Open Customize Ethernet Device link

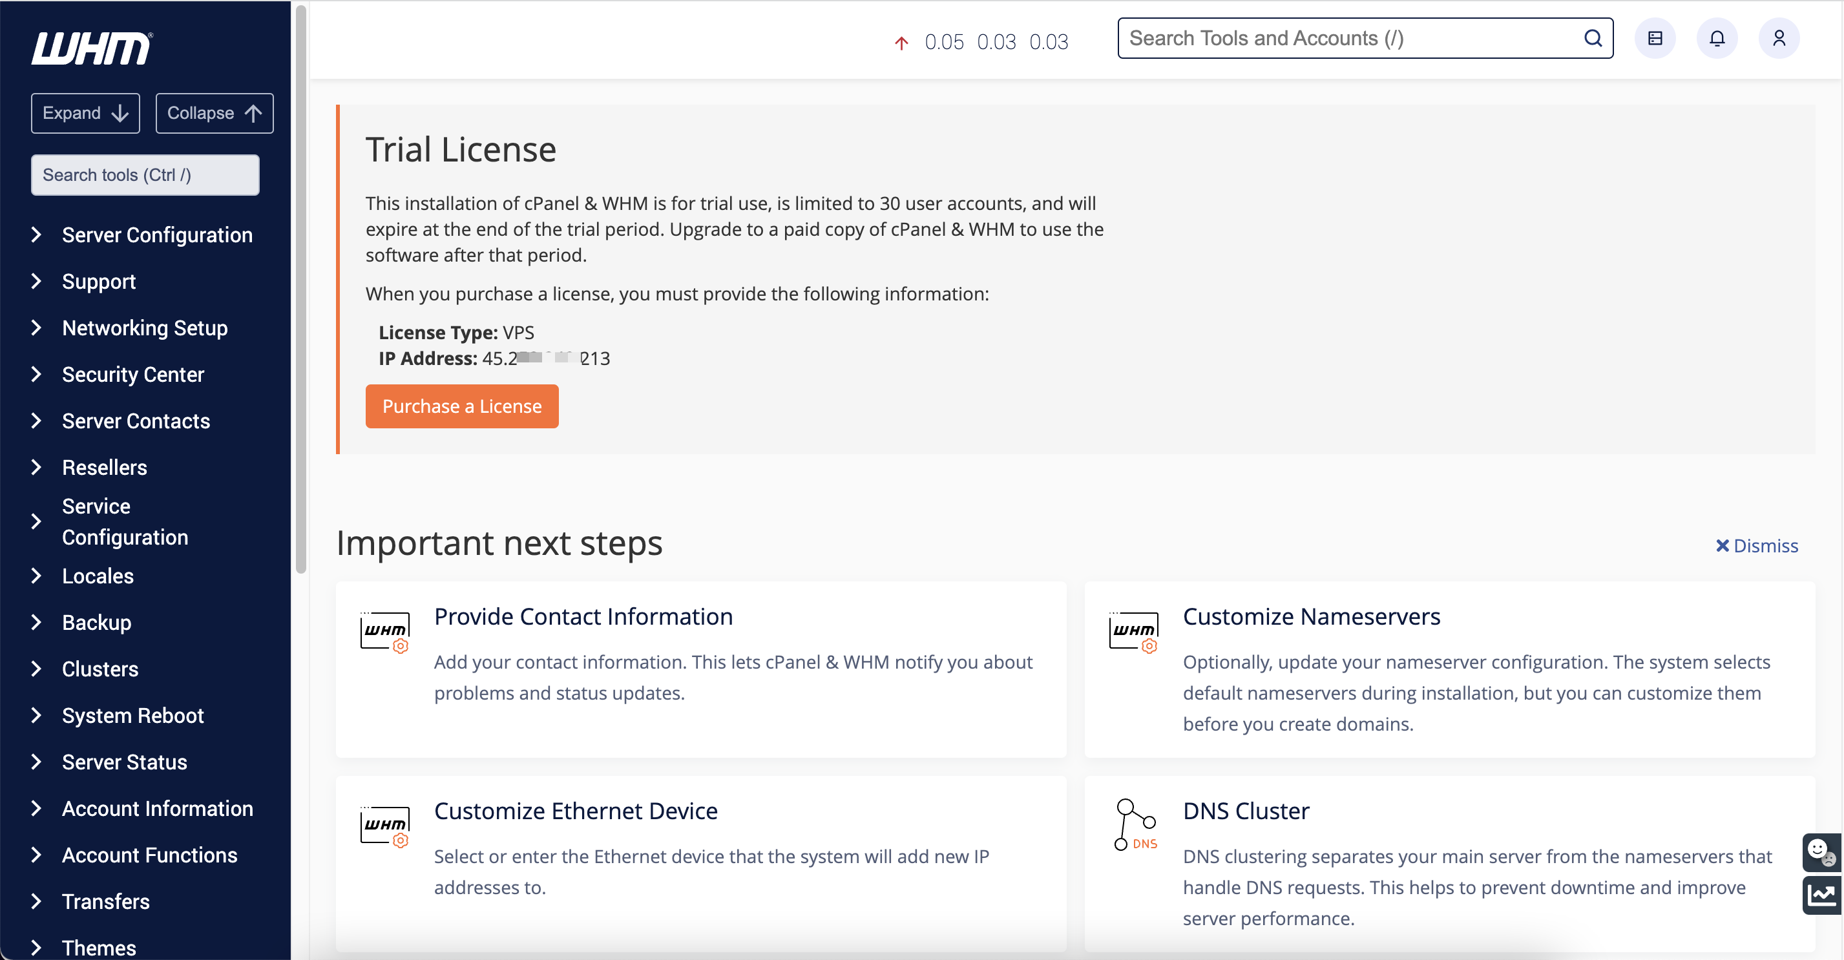576,811
